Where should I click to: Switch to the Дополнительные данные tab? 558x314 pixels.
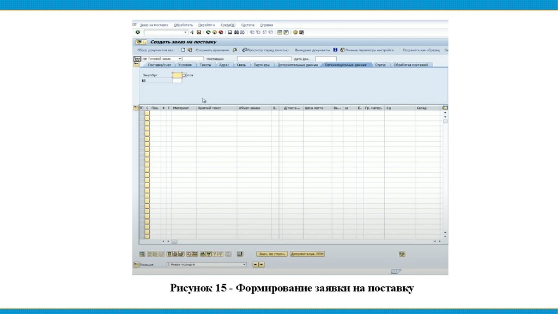click(298, 65)
